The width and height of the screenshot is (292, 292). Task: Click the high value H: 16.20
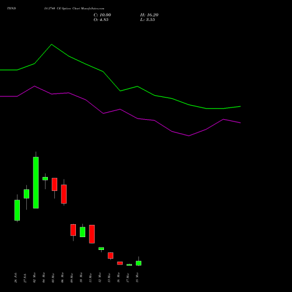[x=150, y=15]
